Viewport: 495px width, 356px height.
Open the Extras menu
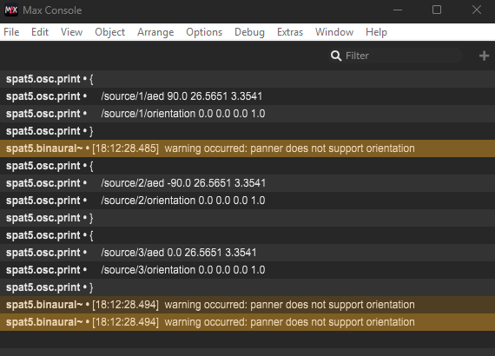[290, 32]
